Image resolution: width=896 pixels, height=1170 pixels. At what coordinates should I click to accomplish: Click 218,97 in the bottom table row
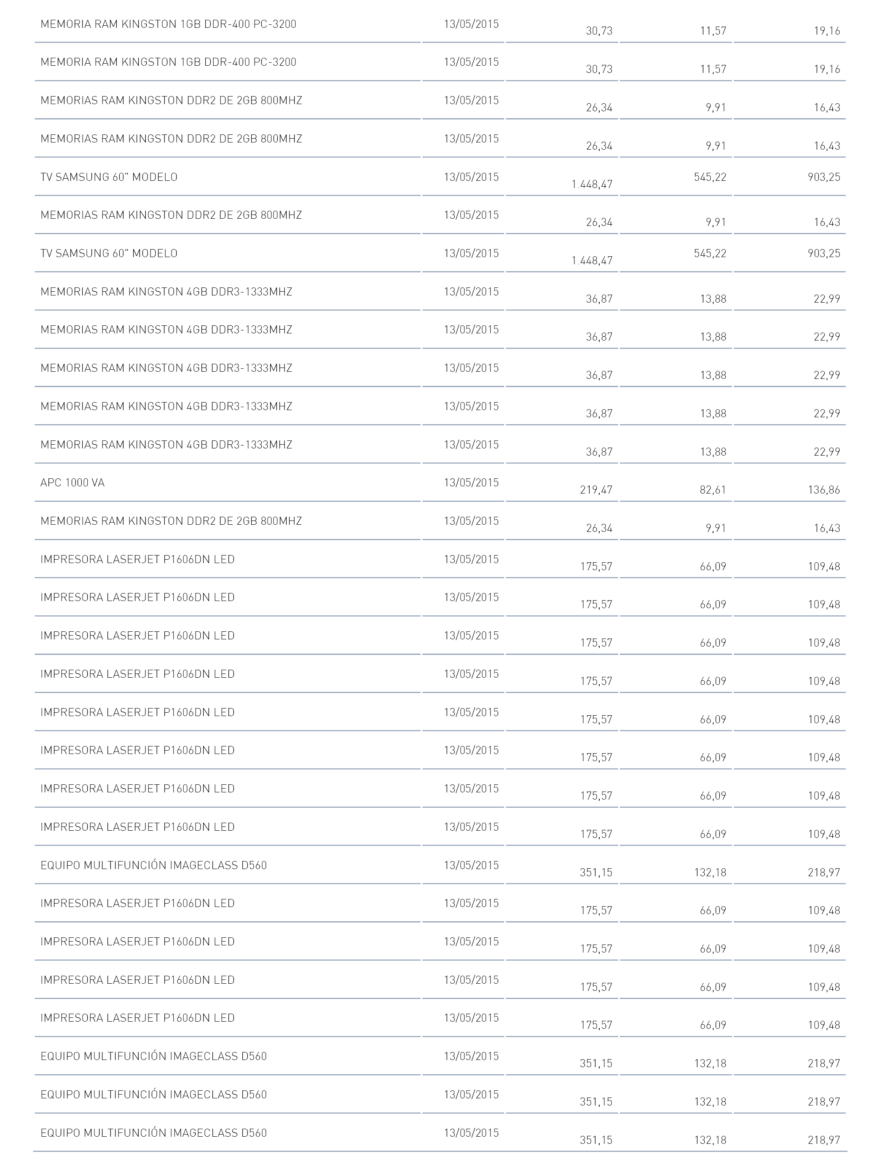pos(824,1140)
